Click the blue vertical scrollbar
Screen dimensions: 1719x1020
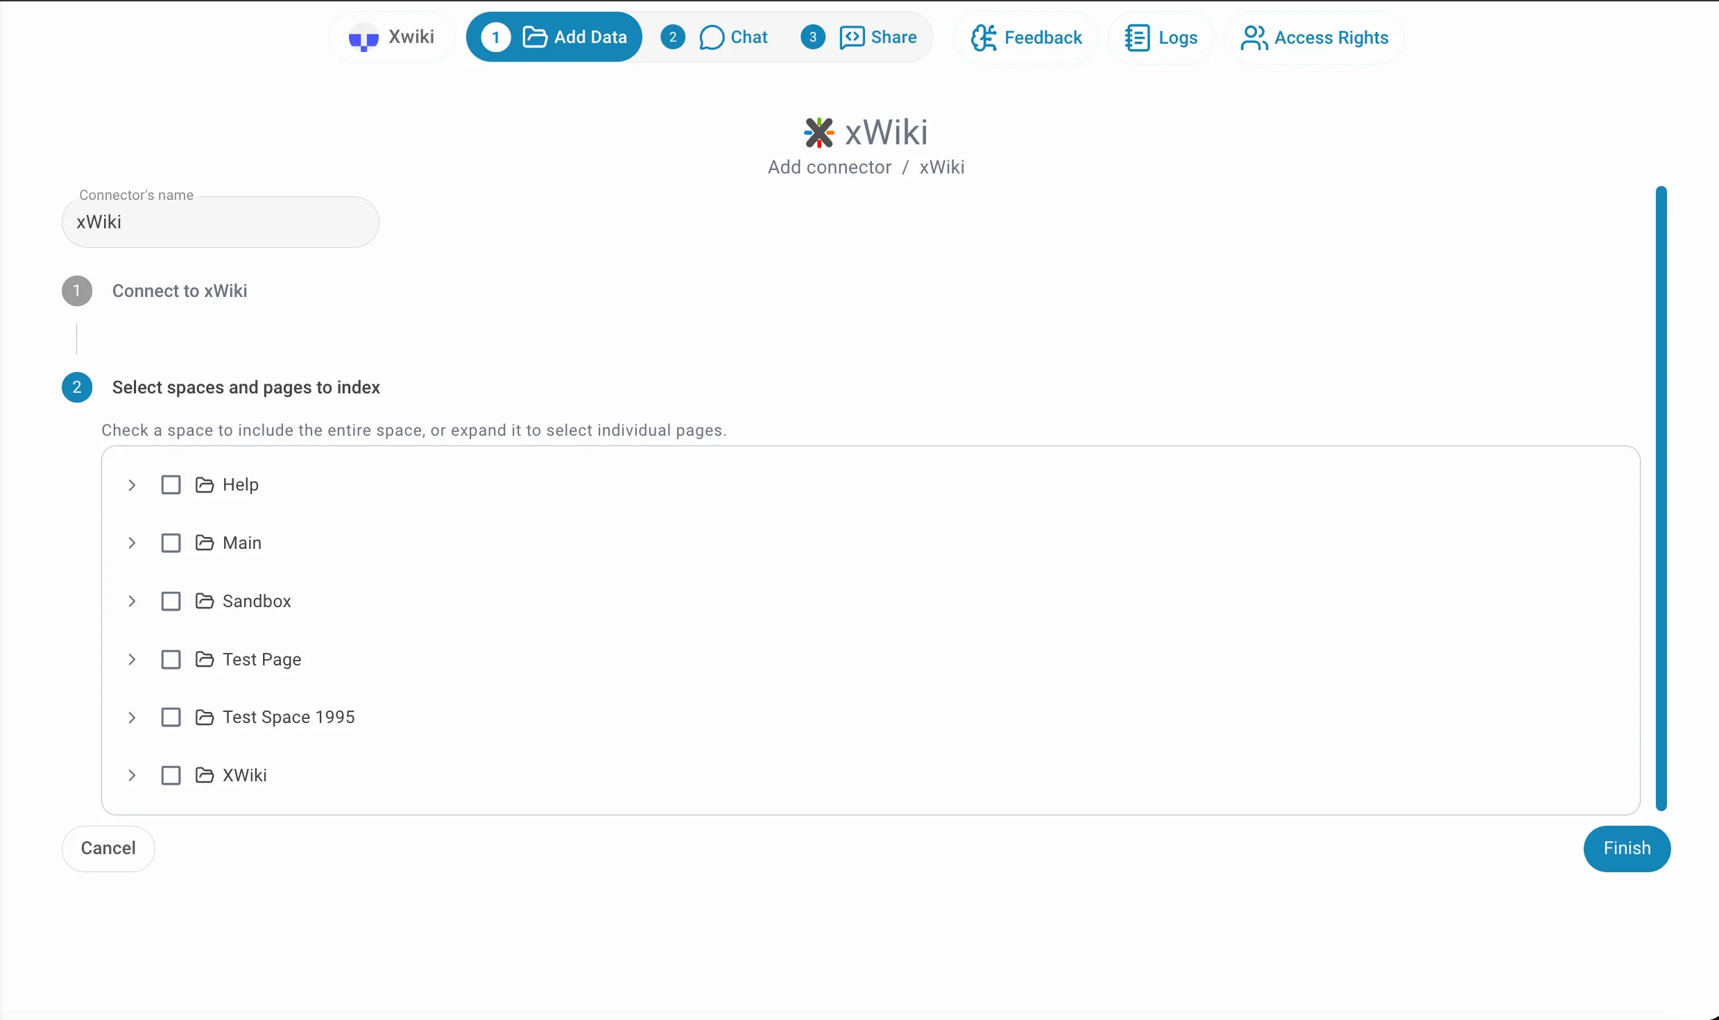tap(1661, 498)
